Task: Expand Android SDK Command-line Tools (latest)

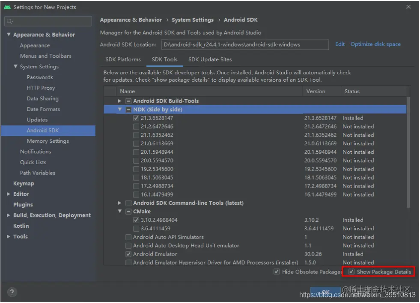Action: tap(119, 203)
